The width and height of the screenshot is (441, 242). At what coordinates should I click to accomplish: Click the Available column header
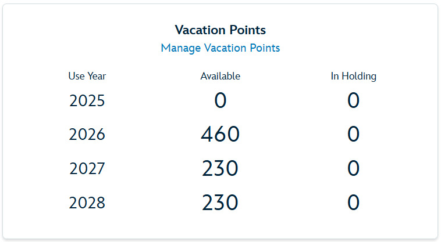(x=220, y=76)
